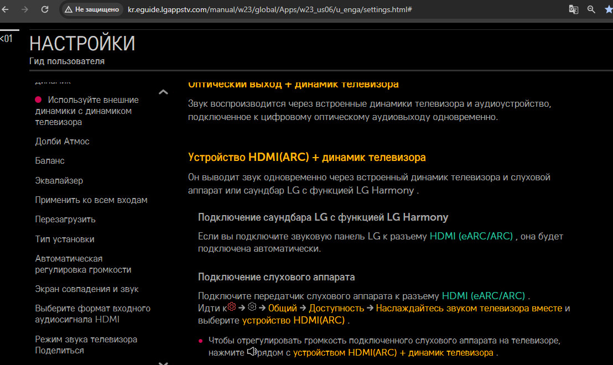Open 'Тип установки' sidebar entry
This screenshot has height=365, width=613.
[64, 239]
